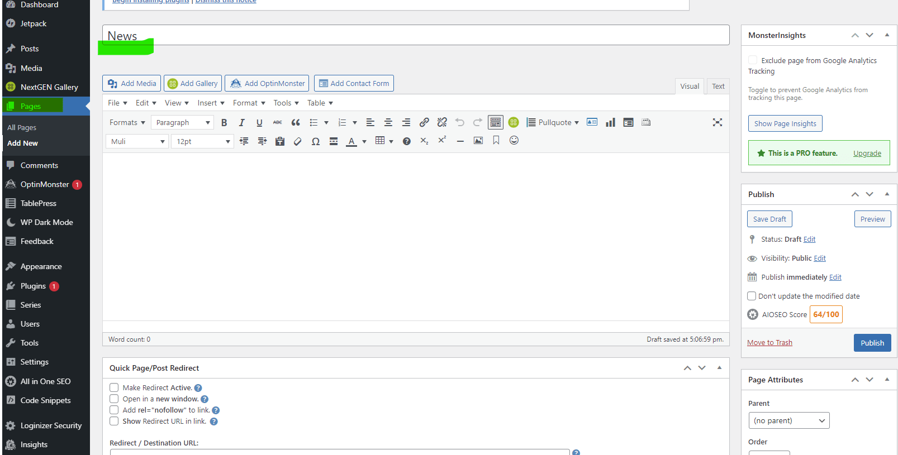Screen dimensions: 898x455
Task: Click the insert/edit link icon
Action: 424,122
